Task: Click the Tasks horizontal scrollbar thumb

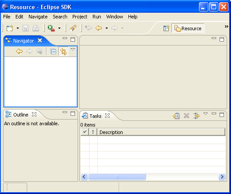Action: 117,176
